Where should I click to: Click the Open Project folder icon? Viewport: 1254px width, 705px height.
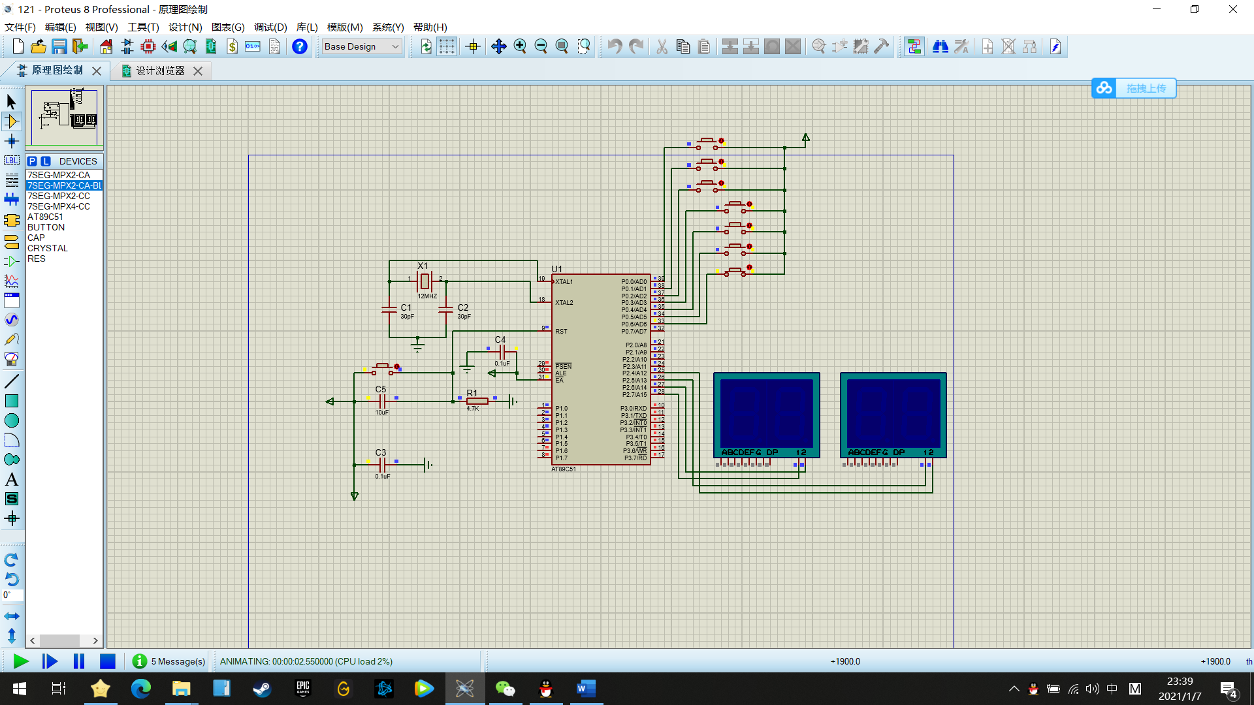(39, 46)
